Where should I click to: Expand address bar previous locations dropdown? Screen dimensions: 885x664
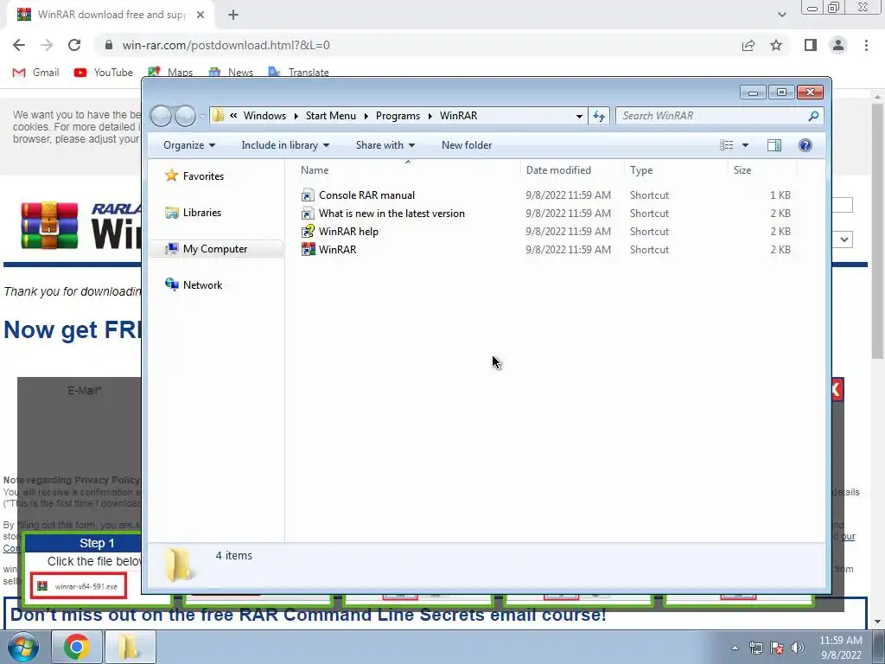(x=579, y=116)
